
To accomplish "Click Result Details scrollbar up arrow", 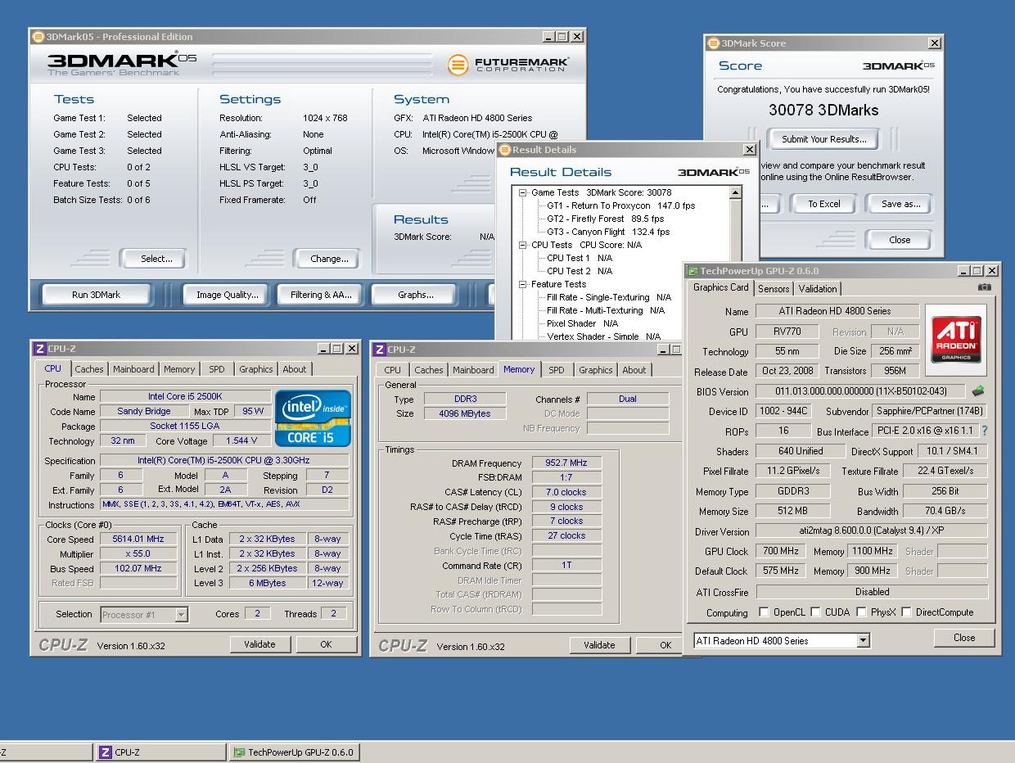I will (735, 192).
